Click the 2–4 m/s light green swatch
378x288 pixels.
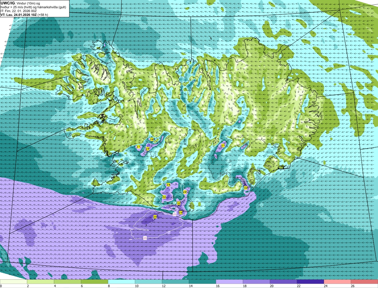pos(40,282)
